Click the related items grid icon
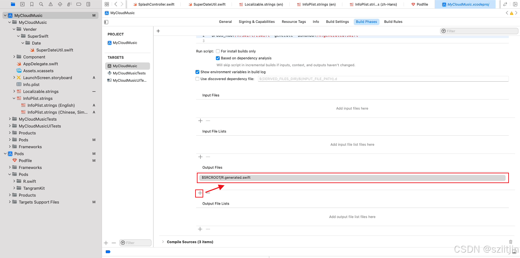 (x=107, y=4)
